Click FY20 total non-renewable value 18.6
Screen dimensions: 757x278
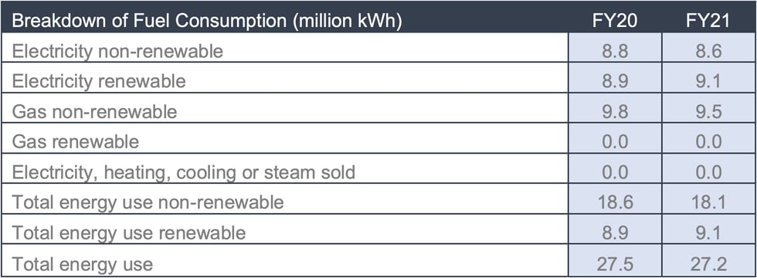[x=615, y=203]
